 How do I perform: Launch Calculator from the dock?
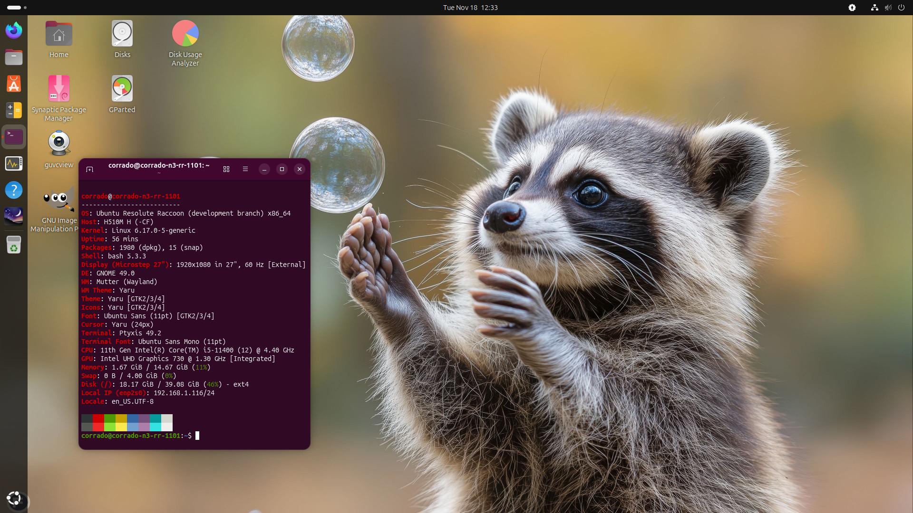(x=14, y=110)
